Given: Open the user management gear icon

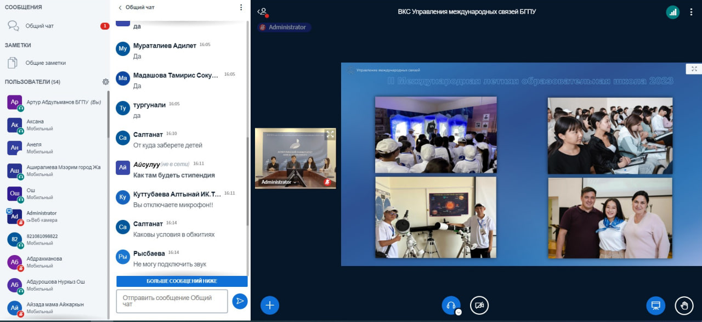Looking at the screenshot, I should click(105, 82).
